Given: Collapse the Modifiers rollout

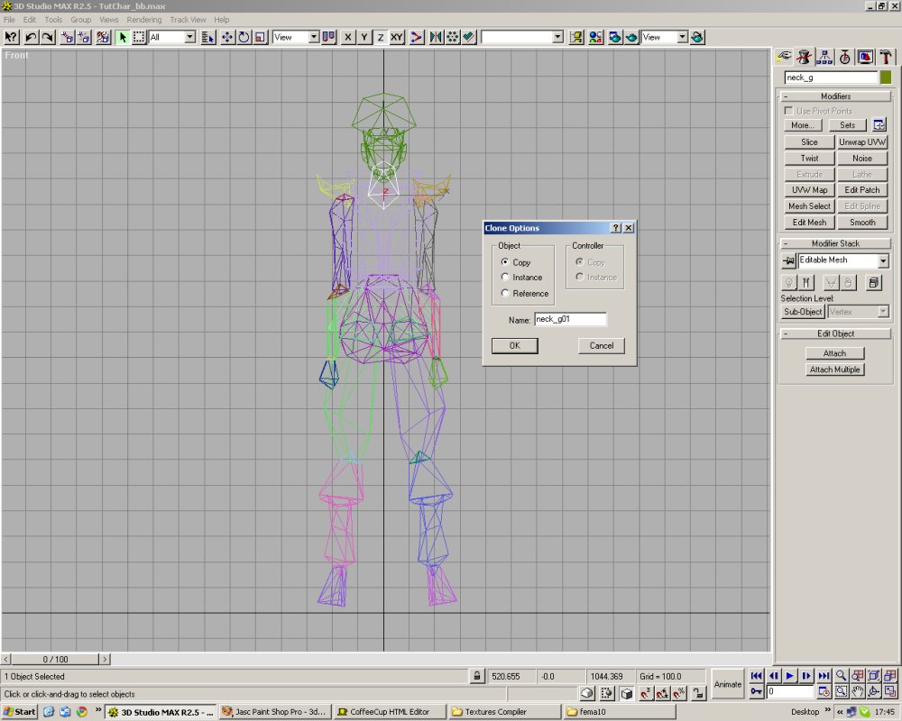Looking at the screenshot, I should (835, 96).
